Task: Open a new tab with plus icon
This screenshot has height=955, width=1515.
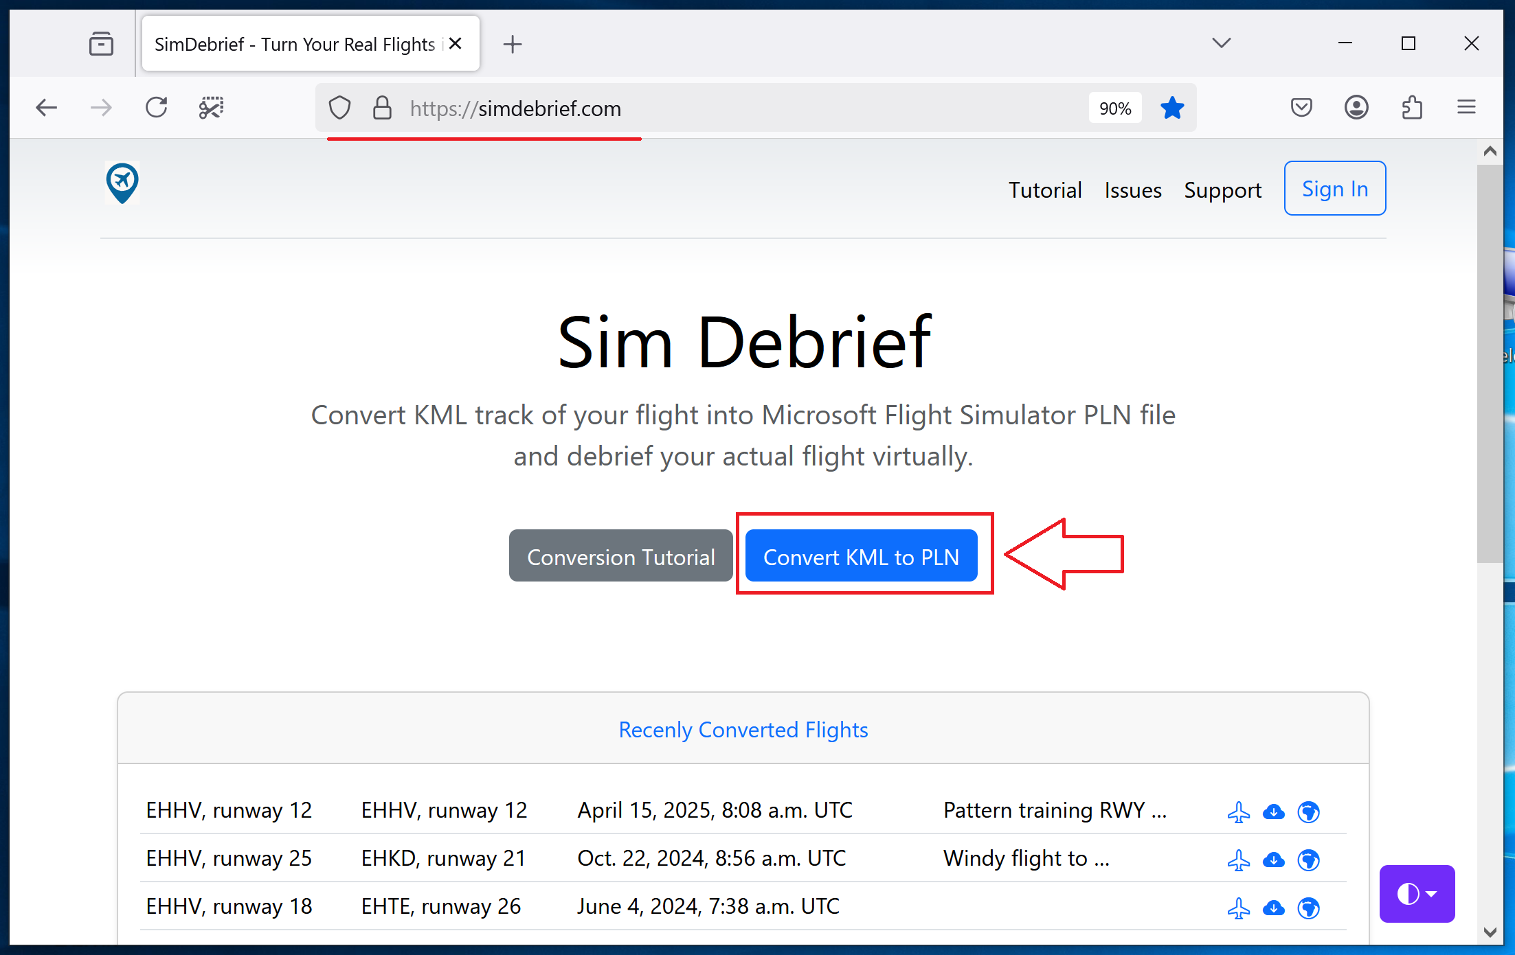Action: coord(513,45)
